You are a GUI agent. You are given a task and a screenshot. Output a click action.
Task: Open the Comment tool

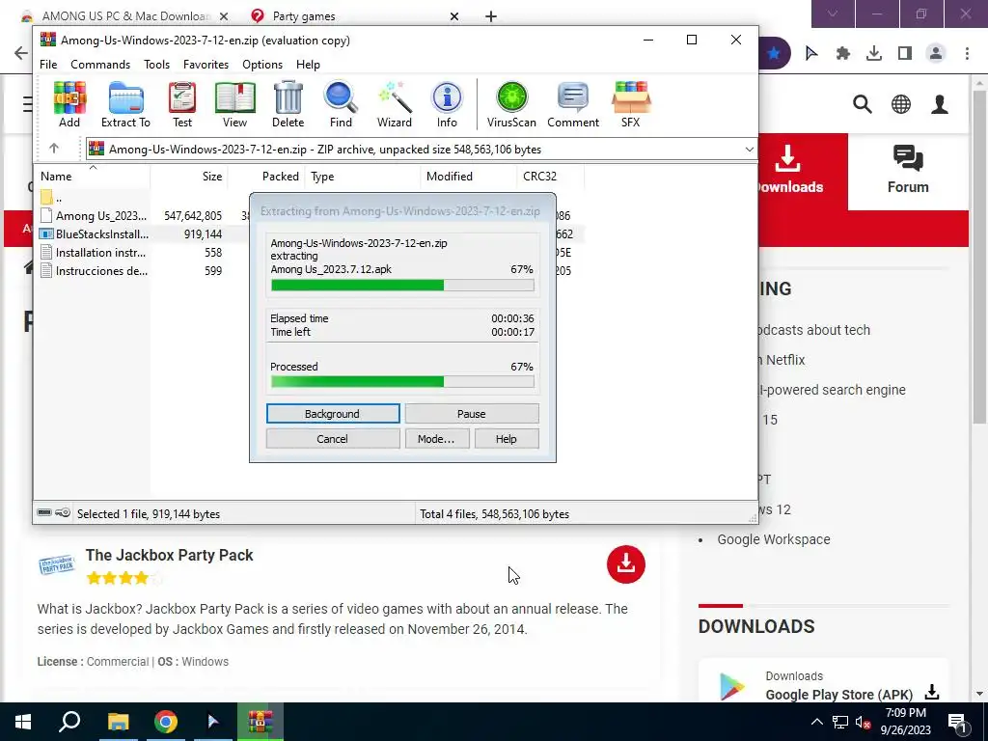click(x=573, y=104)
